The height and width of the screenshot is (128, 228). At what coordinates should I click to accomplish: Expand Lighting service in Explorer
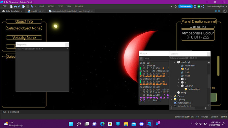point(171,99)
